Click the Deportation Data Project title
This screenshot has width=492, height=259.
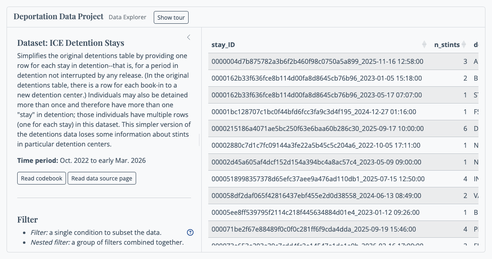pyautogui.click(x=59, y=16)
